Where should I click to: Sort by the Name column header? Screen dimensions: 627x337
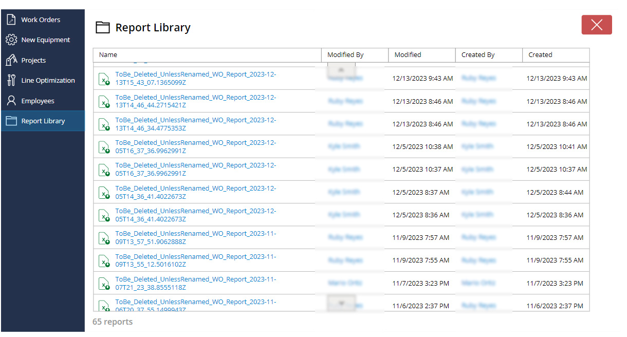click(108, 55)
